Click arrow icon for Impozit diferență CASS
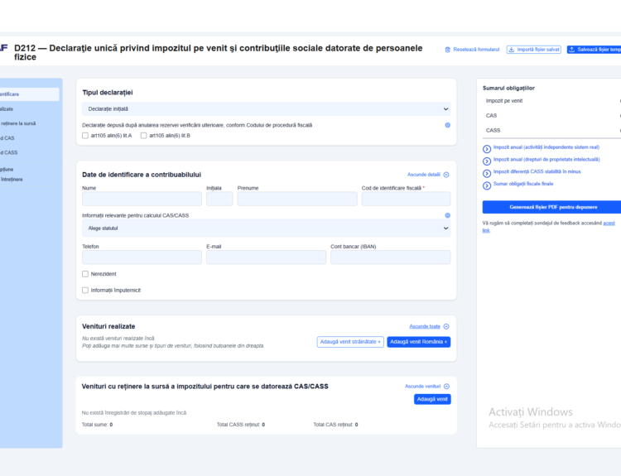This screenshot has width=621, height=476. tap(487, 174)
